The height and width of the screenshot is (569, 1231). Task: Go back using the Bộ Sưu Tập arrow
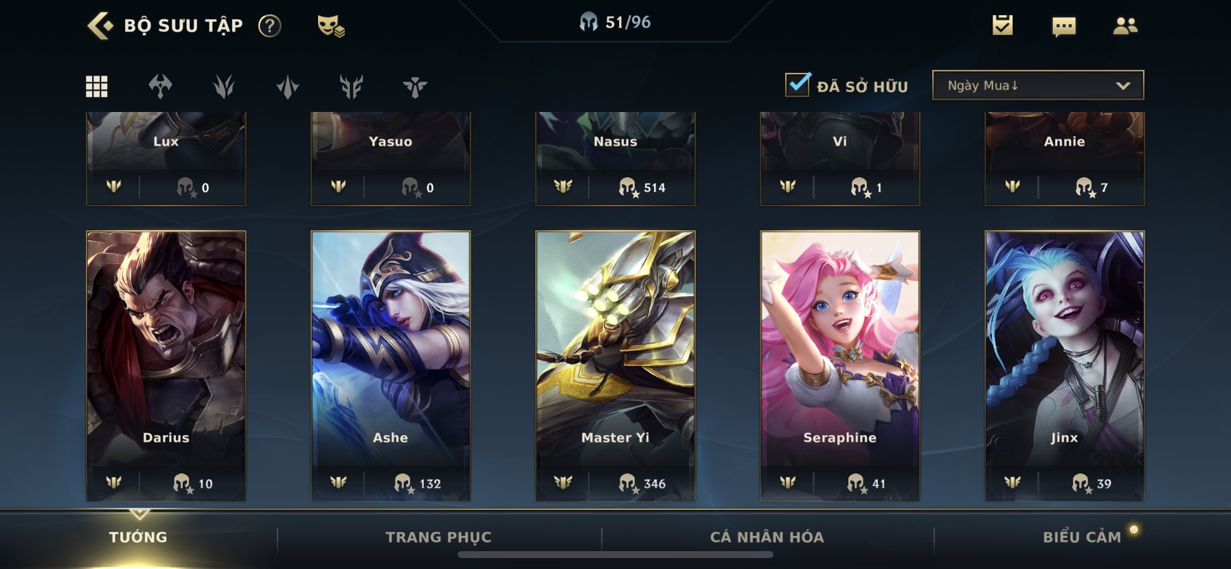point(100,26)
